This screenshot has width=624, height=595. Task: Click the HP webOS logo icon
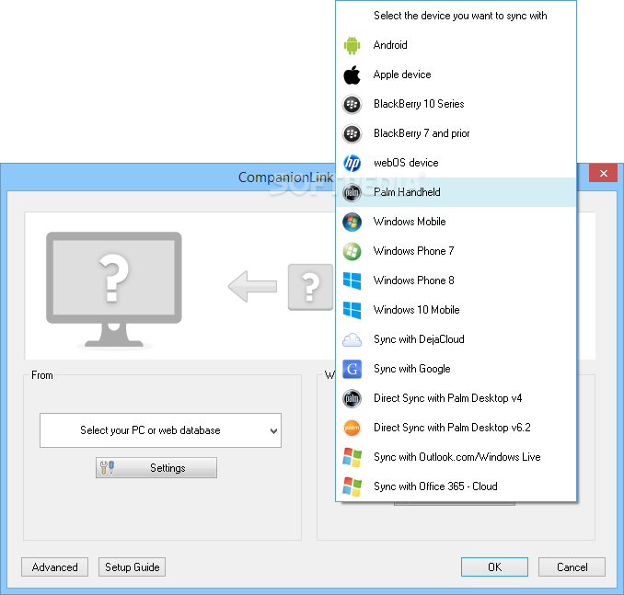click(x=352, y=163)
